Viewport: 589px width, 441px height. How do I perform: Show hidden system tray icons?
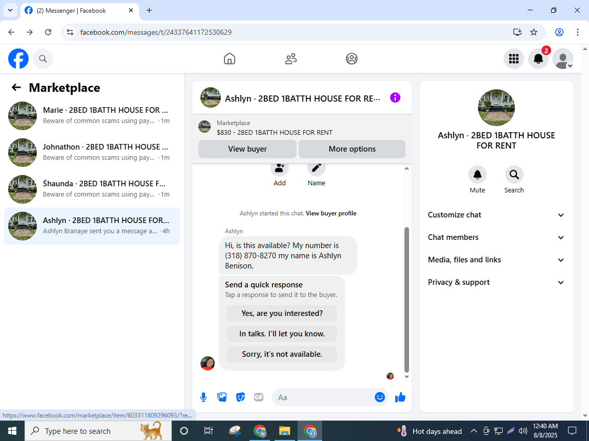(474, 431)
